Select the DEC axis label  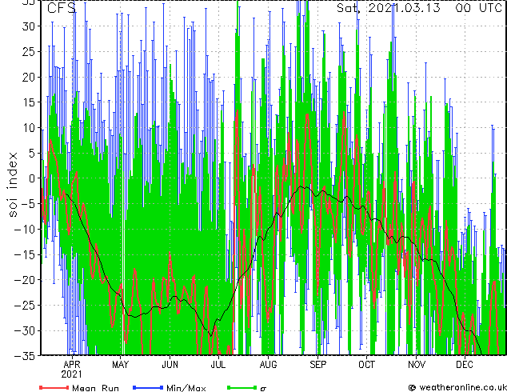[465, 365]
